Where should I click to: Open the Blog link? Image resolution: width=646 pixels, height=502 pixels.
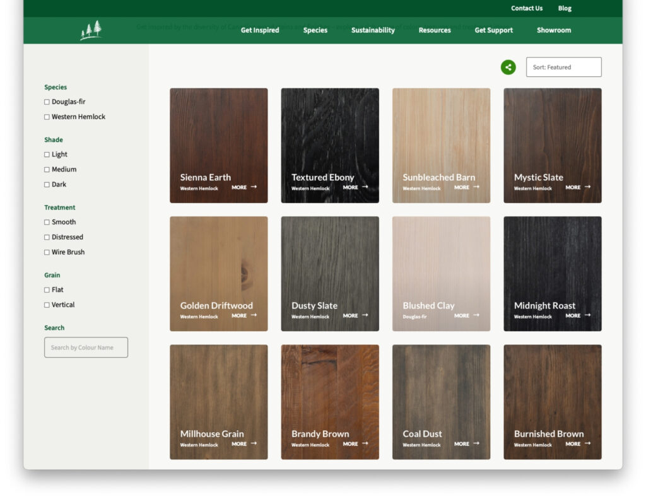tap(565, 8)
